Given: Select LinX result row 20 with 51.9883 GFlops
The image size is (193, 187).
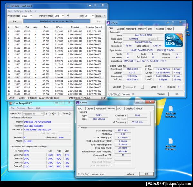Looking at the screenshot, I should pyautogui.click(x=55, y=94).
